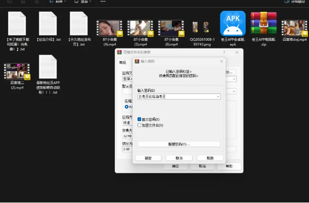Open the 排序 sort dropdown in Explorer toolbar
This screenshot has height=203, width=309.
(x=58, y=1)
